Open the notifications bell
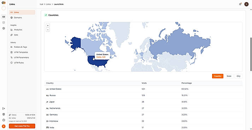The height and width of the screenshot is (130, 252). 240,4
